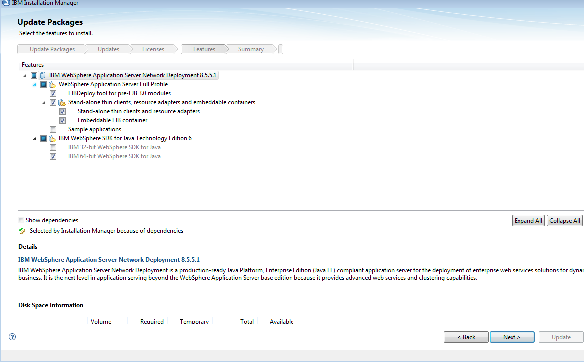Click the SDK Java Technology Edition icon
The width and height of the screenshot is (584, 362).
tap(52, 139)
